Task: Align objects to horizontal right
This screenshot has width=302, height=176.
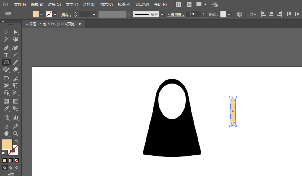Action: pos(279,14)
